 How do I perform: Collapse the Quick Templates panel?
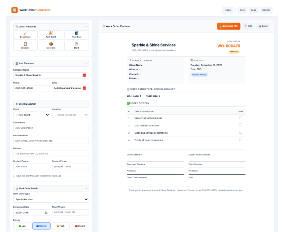pyautogui.click(x=87, y=26)
